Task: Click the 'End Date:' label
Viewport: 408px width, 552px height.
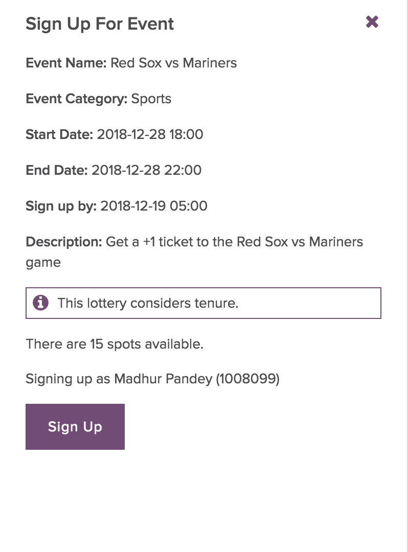Action: click(x=57, y=170)
